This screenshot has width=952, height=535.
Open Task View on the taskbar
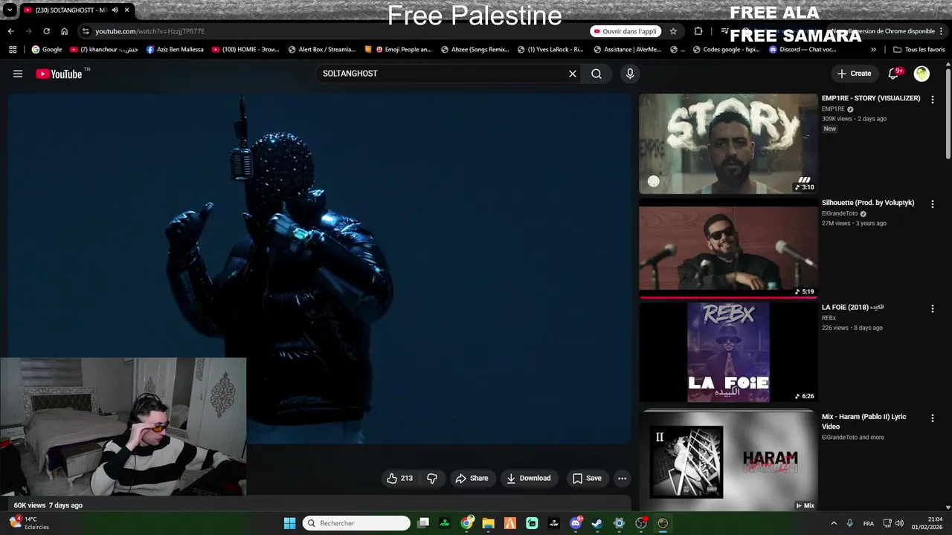click(423, 523)
